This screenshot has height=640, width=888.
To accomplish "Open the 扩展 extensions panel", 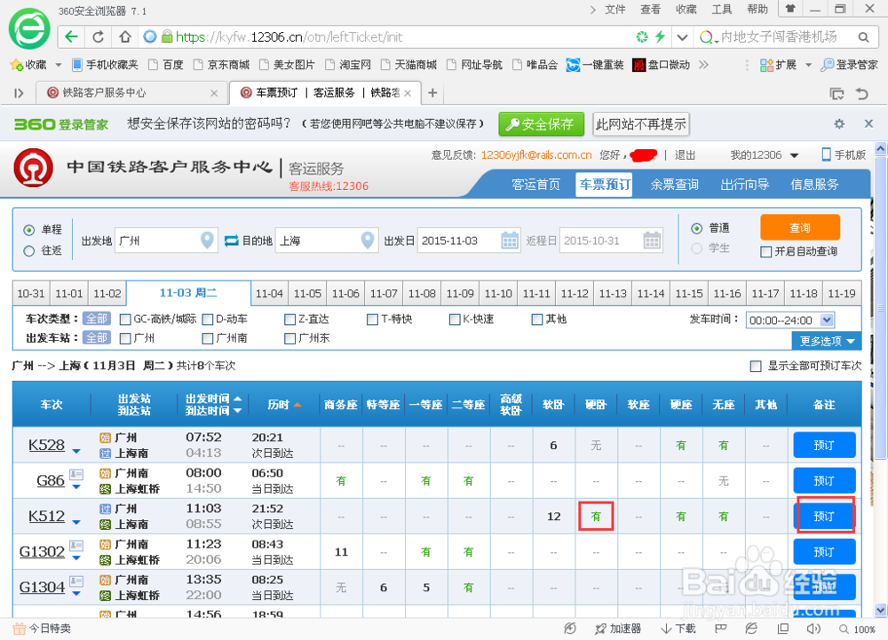I will (779, 66).
